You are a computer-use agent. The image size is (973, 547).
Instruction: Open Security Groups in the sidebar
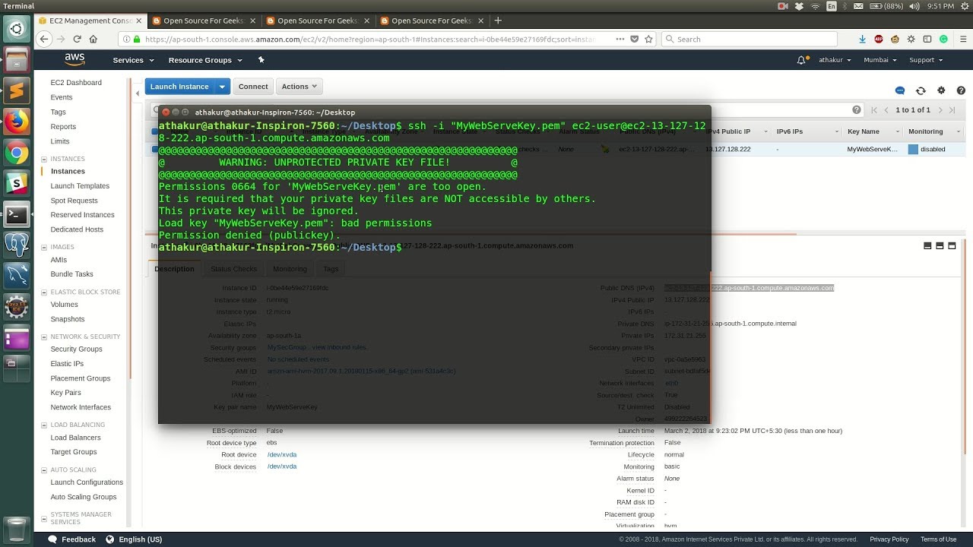tap(76, 349)
